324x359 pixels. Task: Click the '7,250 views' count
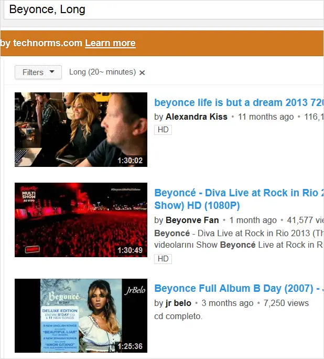pyautogui.click(x=286, y=303)
